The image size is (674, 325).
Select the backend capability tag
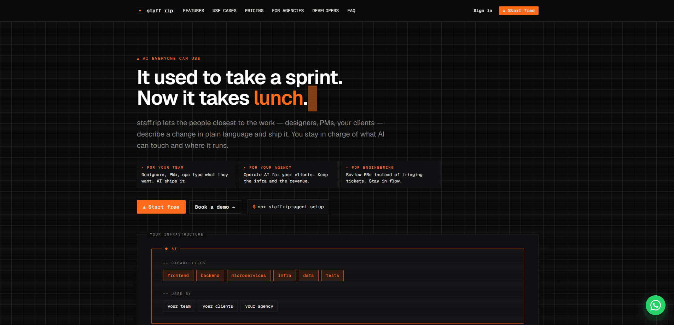[x=210, y=275]
